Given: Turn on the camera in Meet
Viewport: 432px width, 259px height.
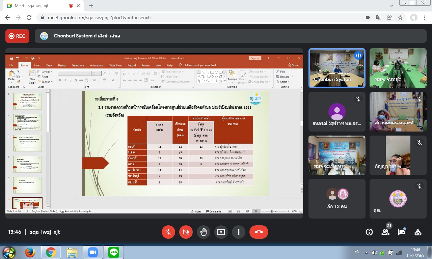Looking at the screenshot, I should (186, 232).
